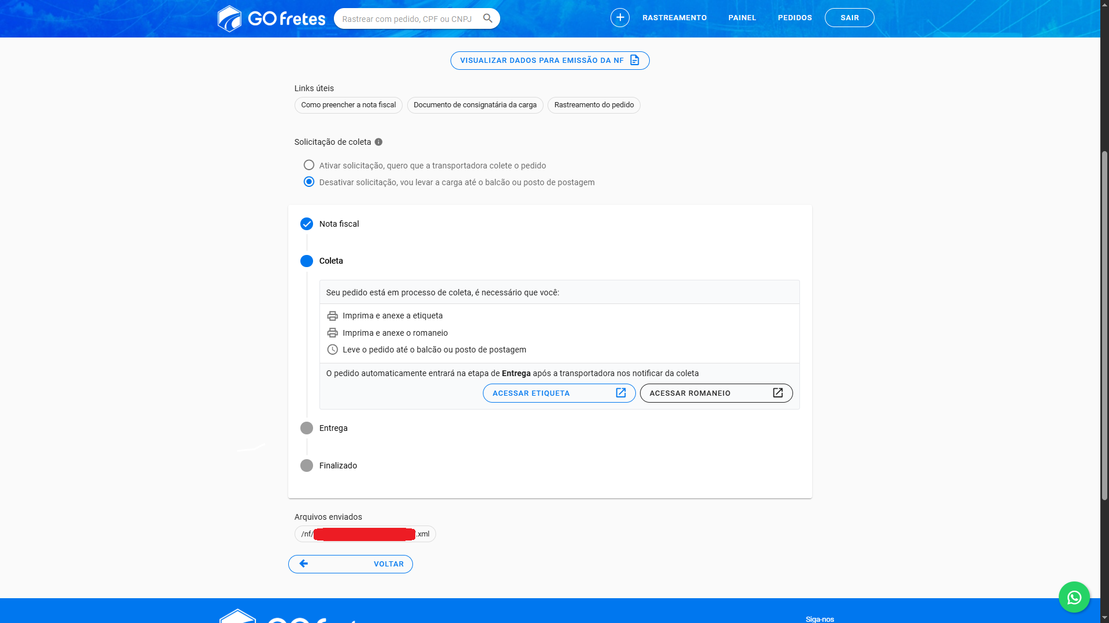Open the WhatsApp chat bubble

pyautogui.click(x=1074, y=597)
